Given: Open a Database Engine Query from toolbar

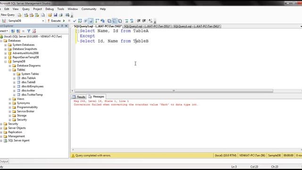Looking at the screenshot, I should click(19, 15).
